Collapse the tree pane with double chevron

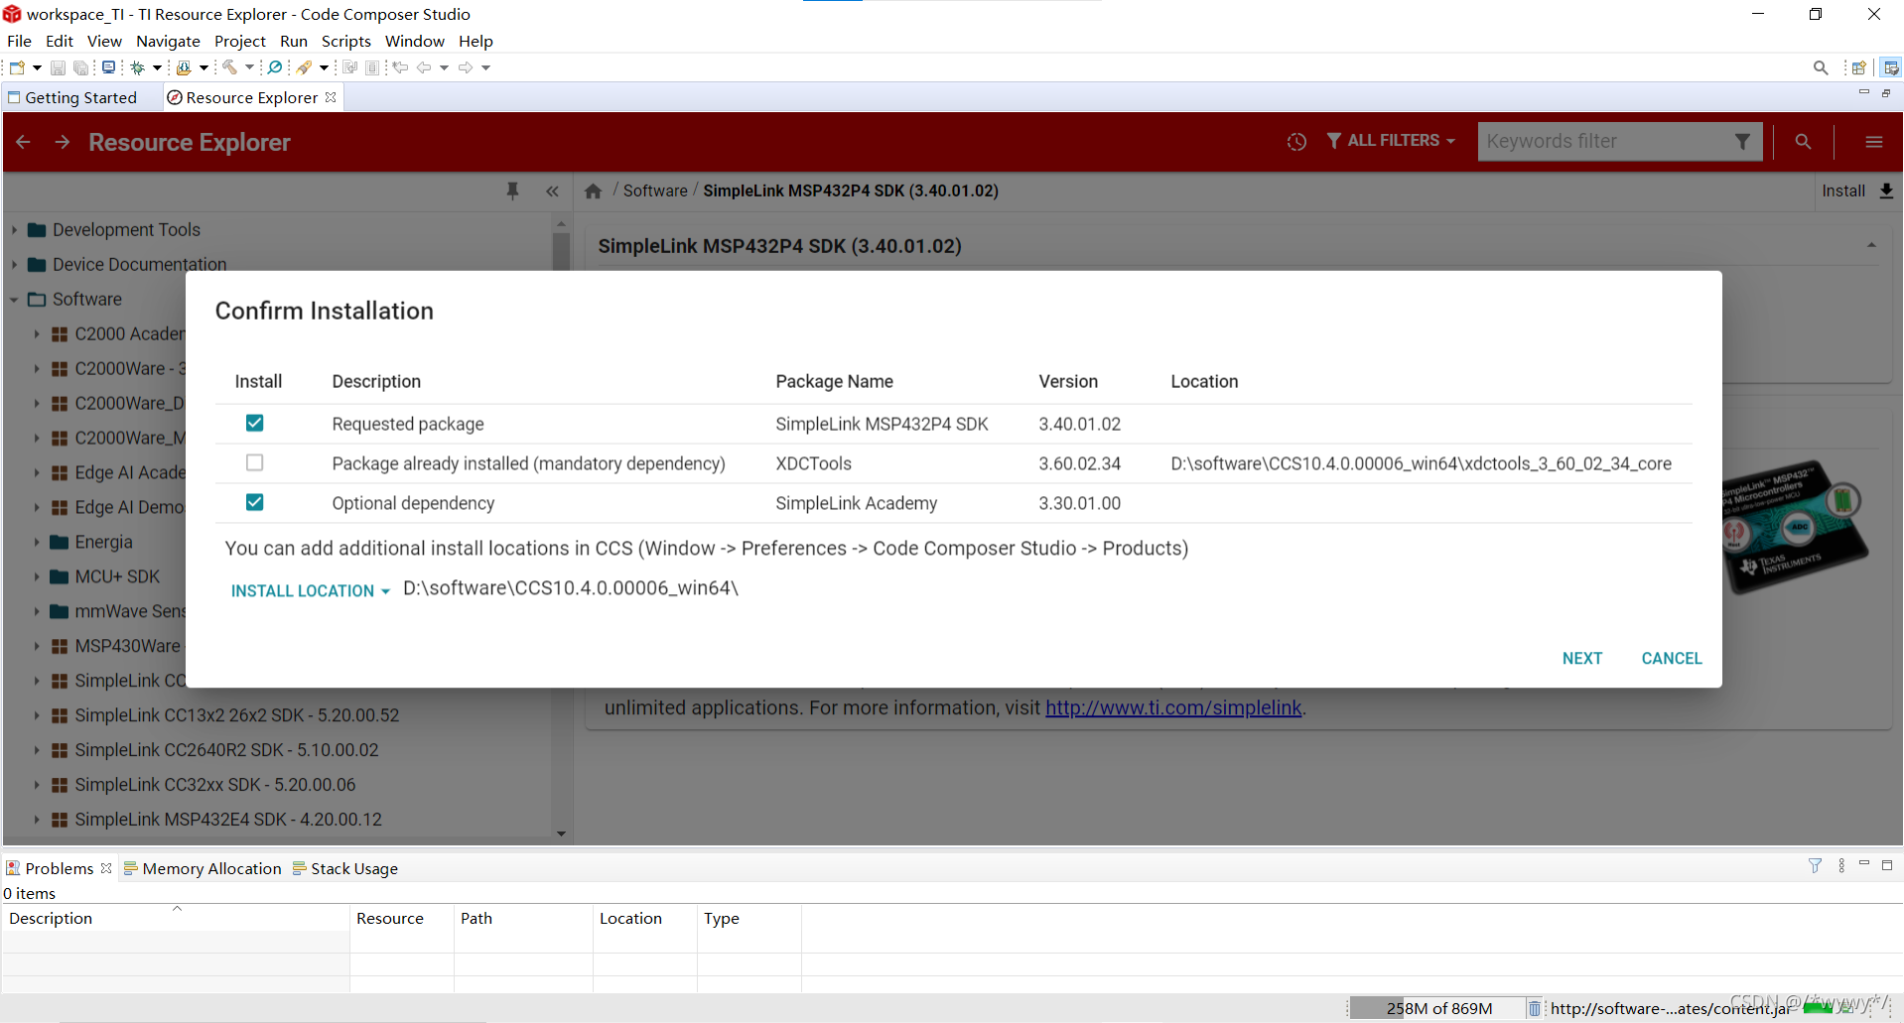552,192
